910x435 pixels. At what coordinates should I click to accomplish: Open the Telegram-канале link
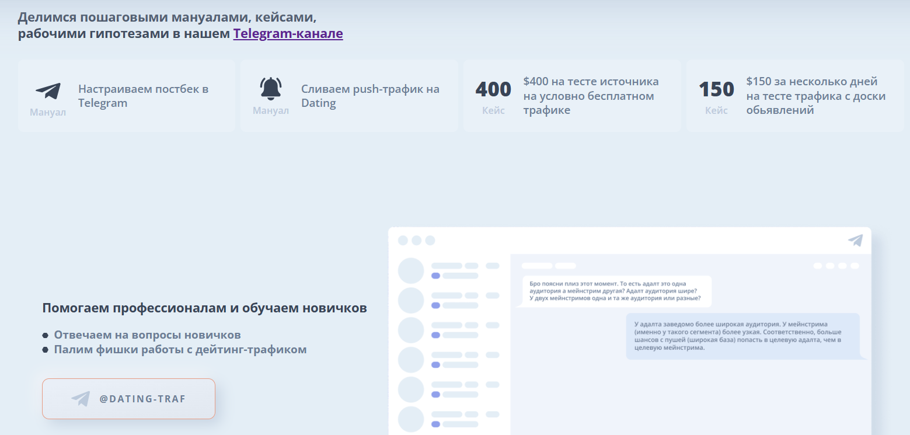(x=288, y=33)
